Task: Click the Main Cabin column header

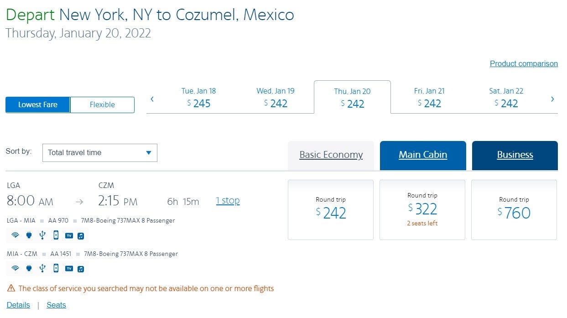Action: (x=423, y=155)
